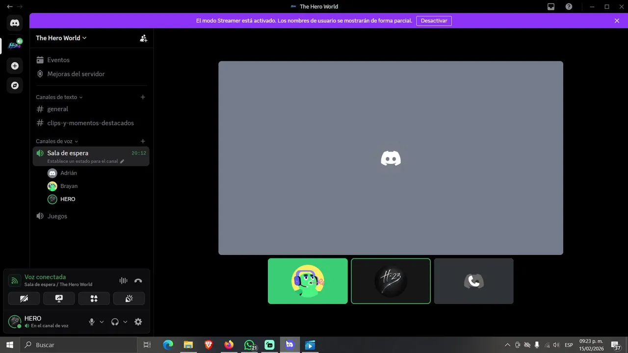Viewport: 628px width, 353px height.
Task: Open headphone output options arrow
Action: point(125,322)
